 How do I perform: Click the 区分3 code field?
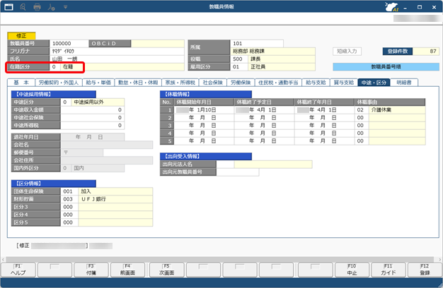[69, 207]
